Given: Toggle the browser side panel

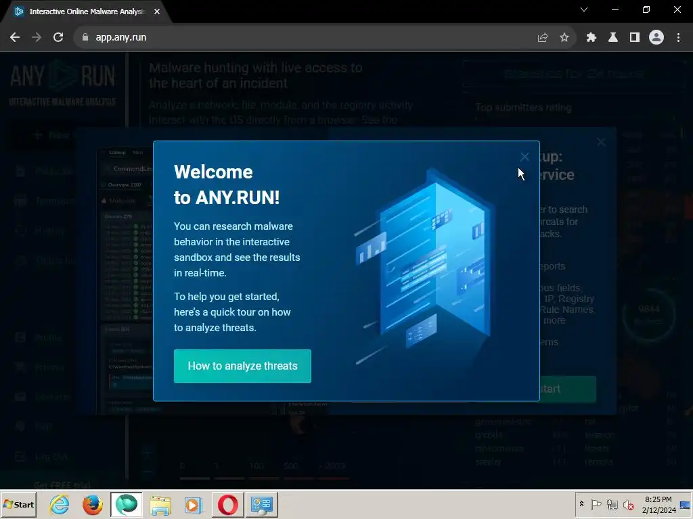Looking at the screenshot, I should (635, 38).
